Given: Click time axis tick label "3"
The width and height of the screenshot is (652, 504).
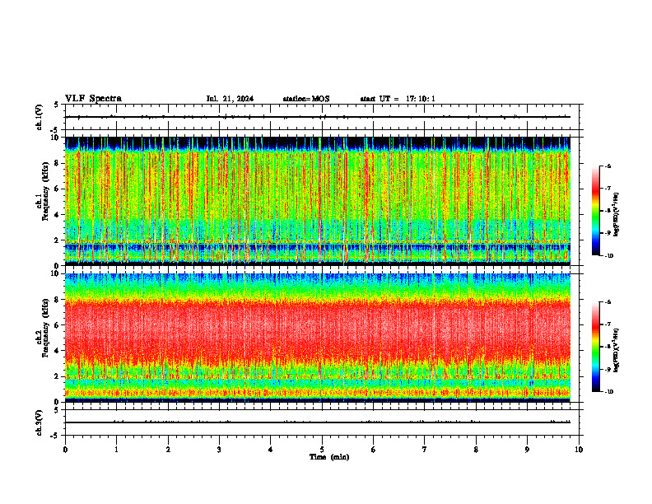Looking at the screenshot, I should click(x=219, y=450).
